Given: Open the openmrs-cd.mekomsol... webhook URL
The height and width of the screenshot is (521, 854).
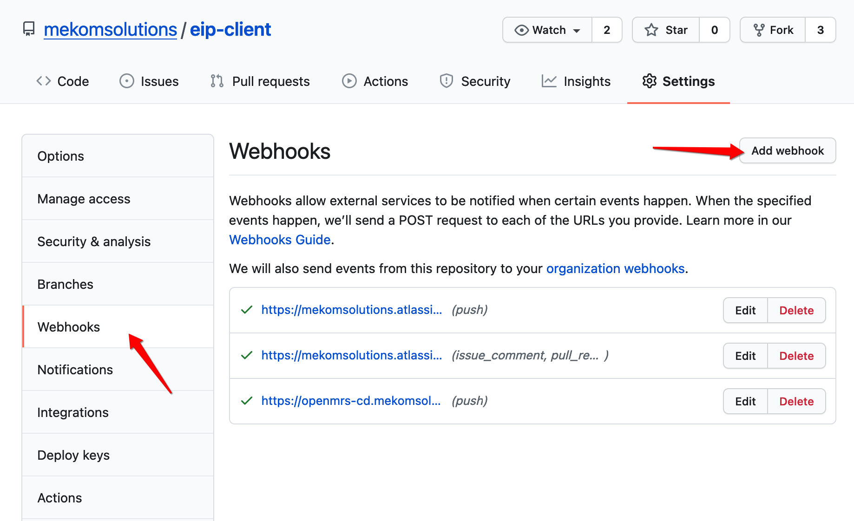Looking at the screenshot, I should click(x=351, y=401).
